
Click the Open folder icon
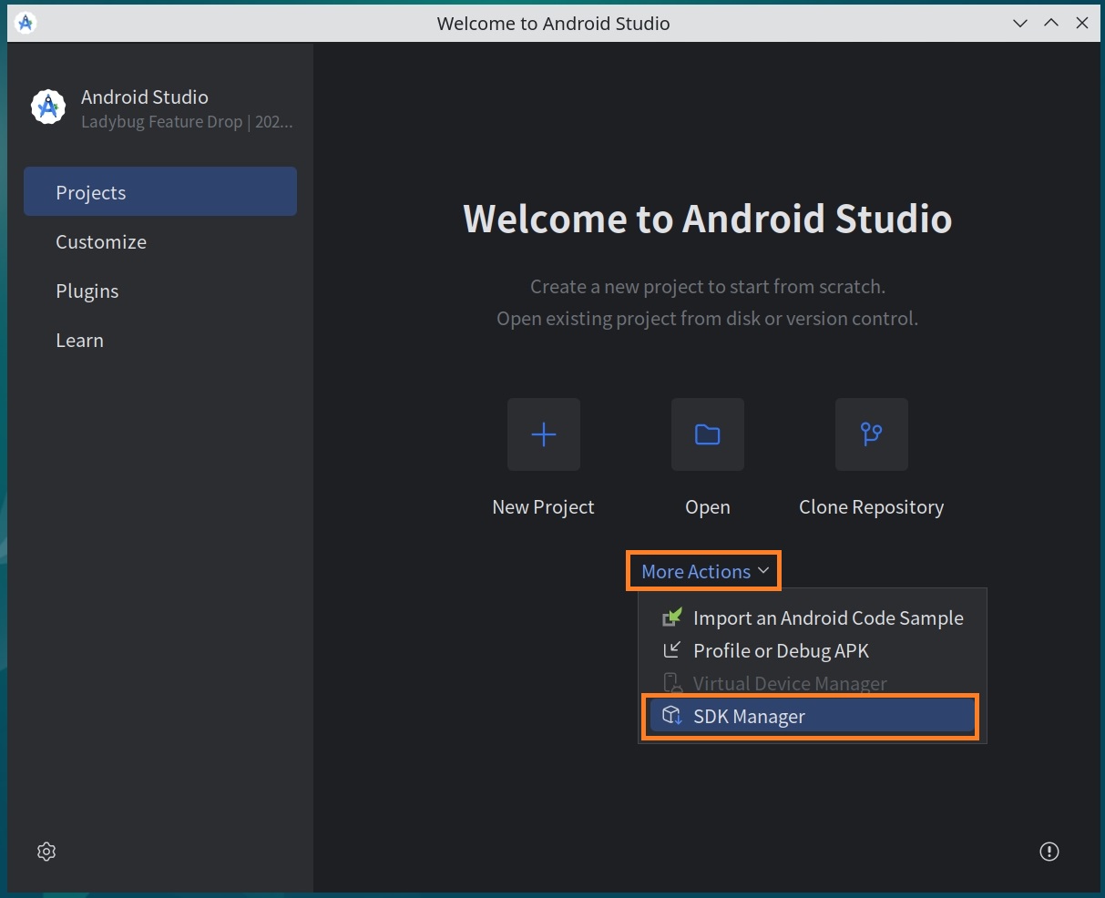point(707,434)
